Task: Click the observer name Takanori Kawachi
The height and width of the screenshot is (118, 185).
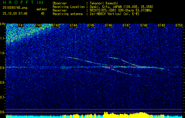Action: click(104, 3)
